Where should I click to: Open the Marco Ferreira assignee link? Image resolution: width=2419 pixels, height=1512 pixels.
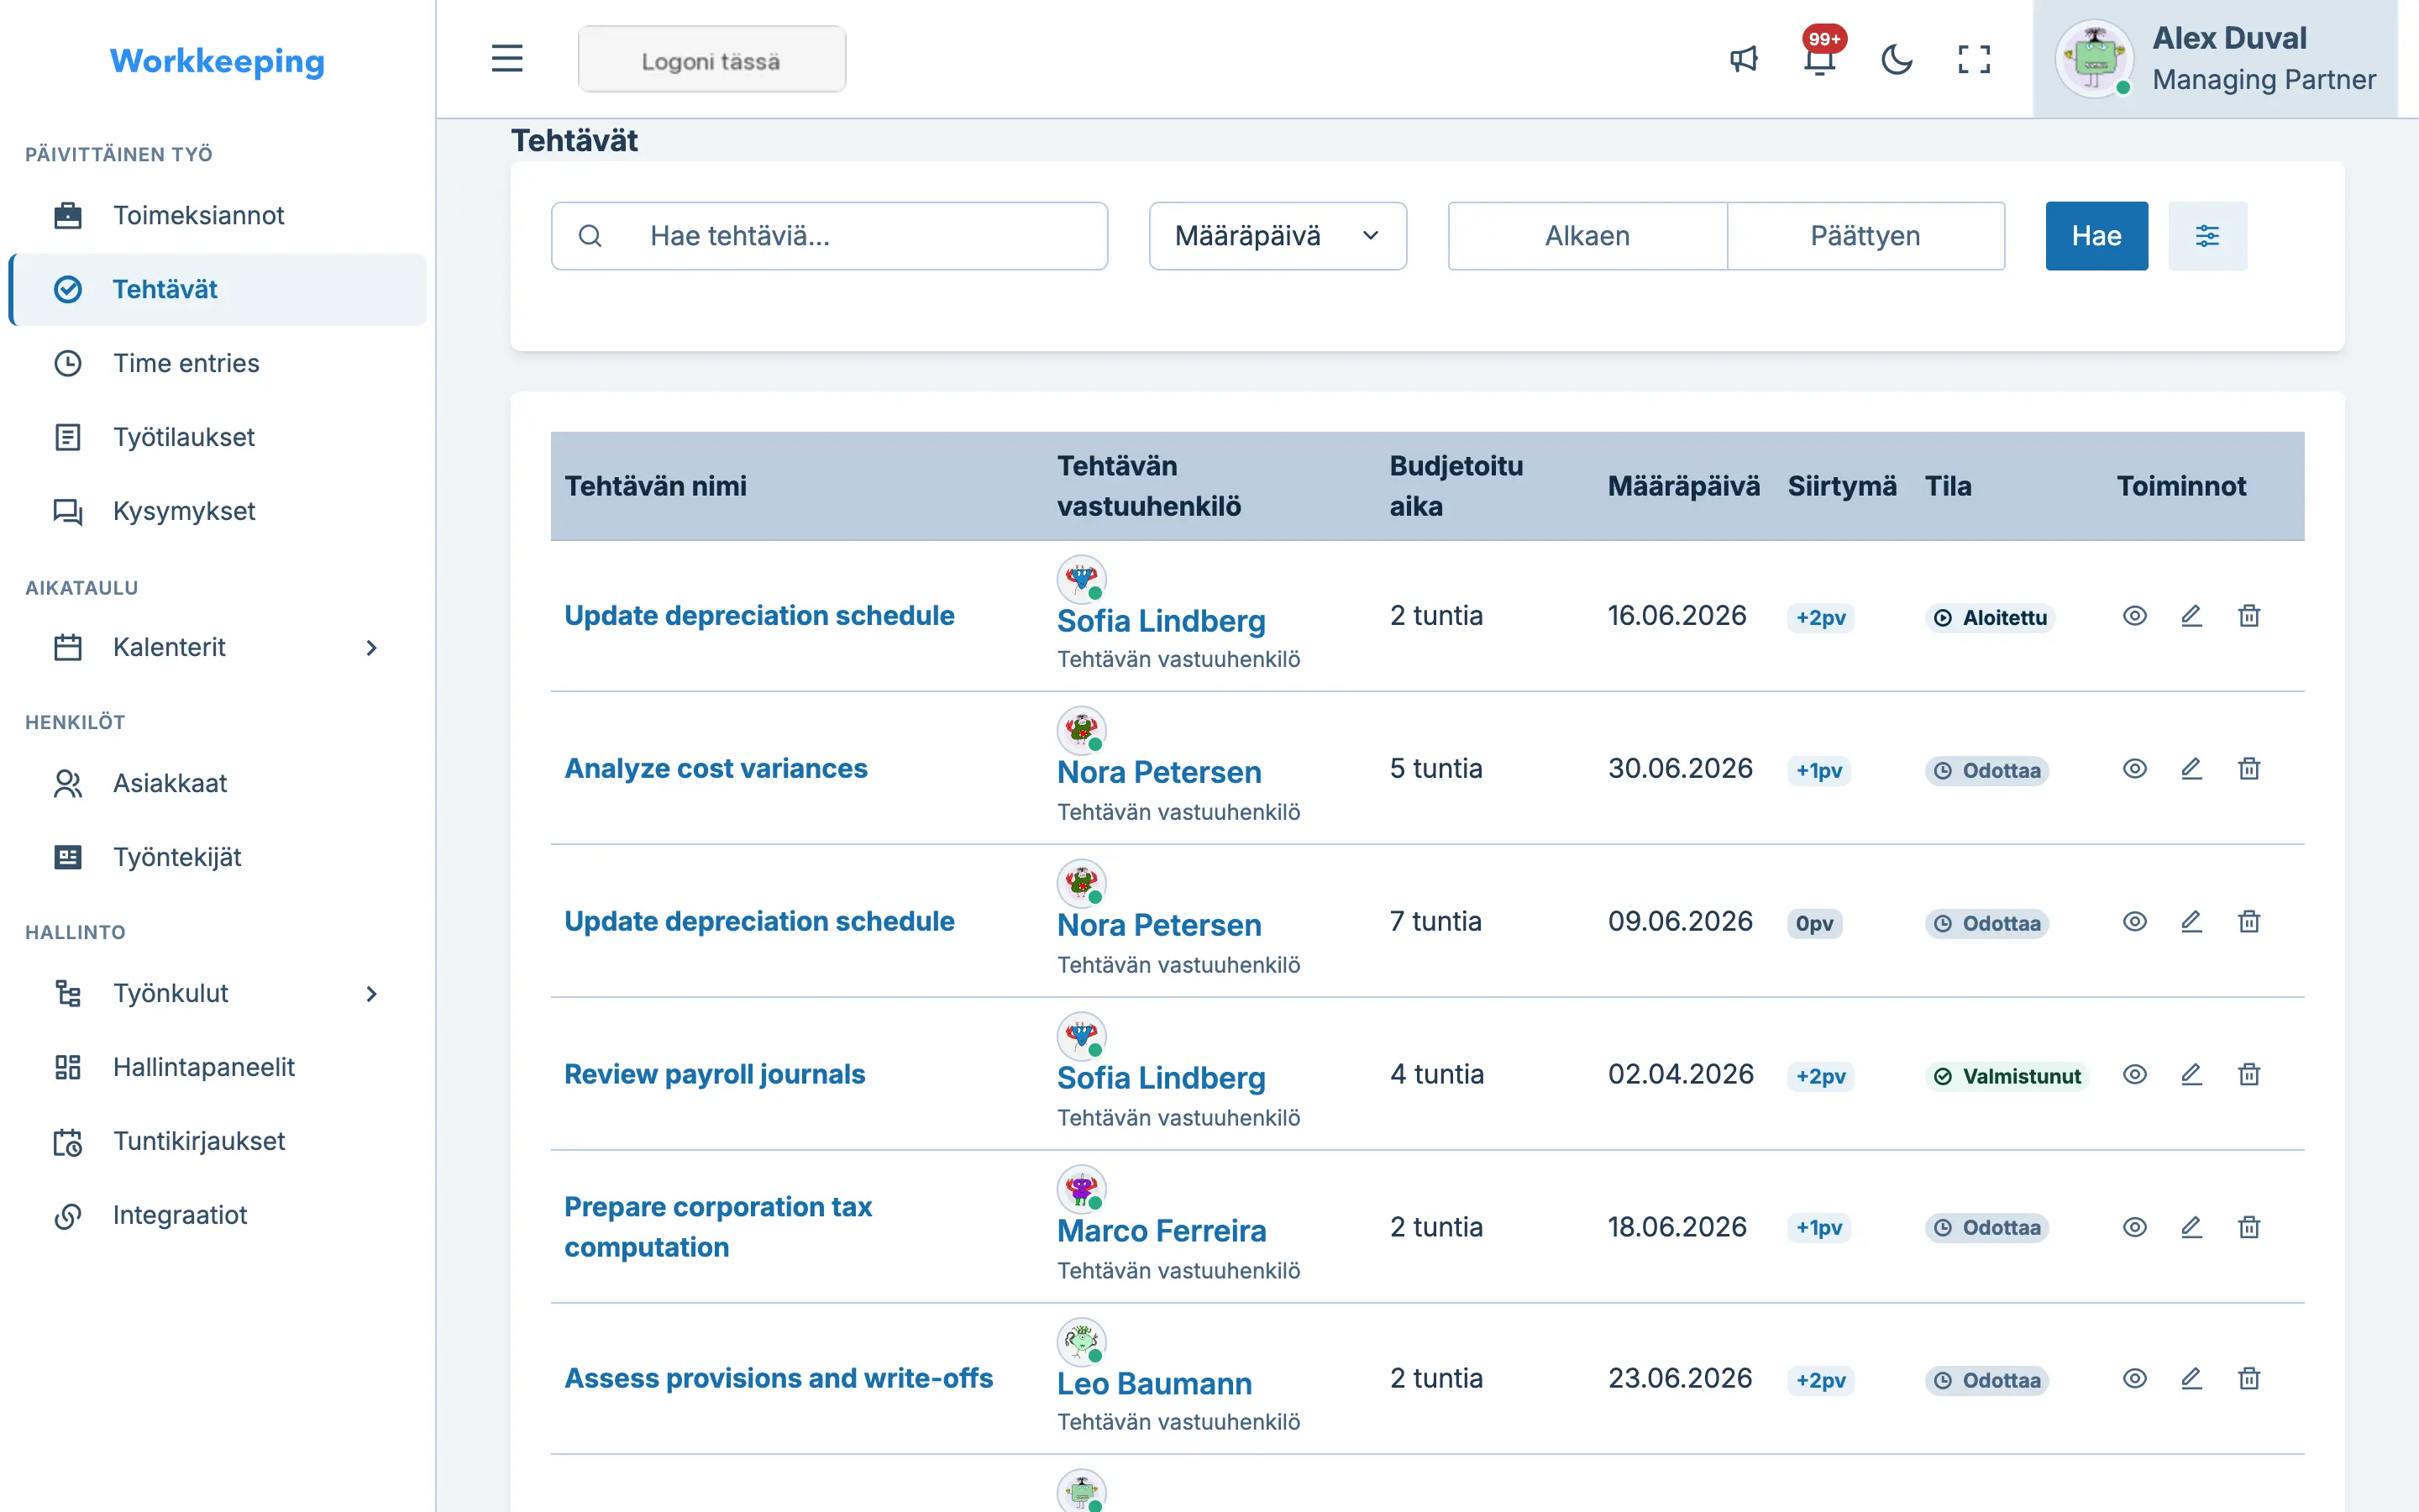click(1162, 1230)
